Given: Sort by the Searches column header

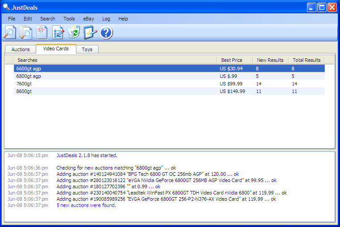Looking at the screenshot, I should pos(115,60).
